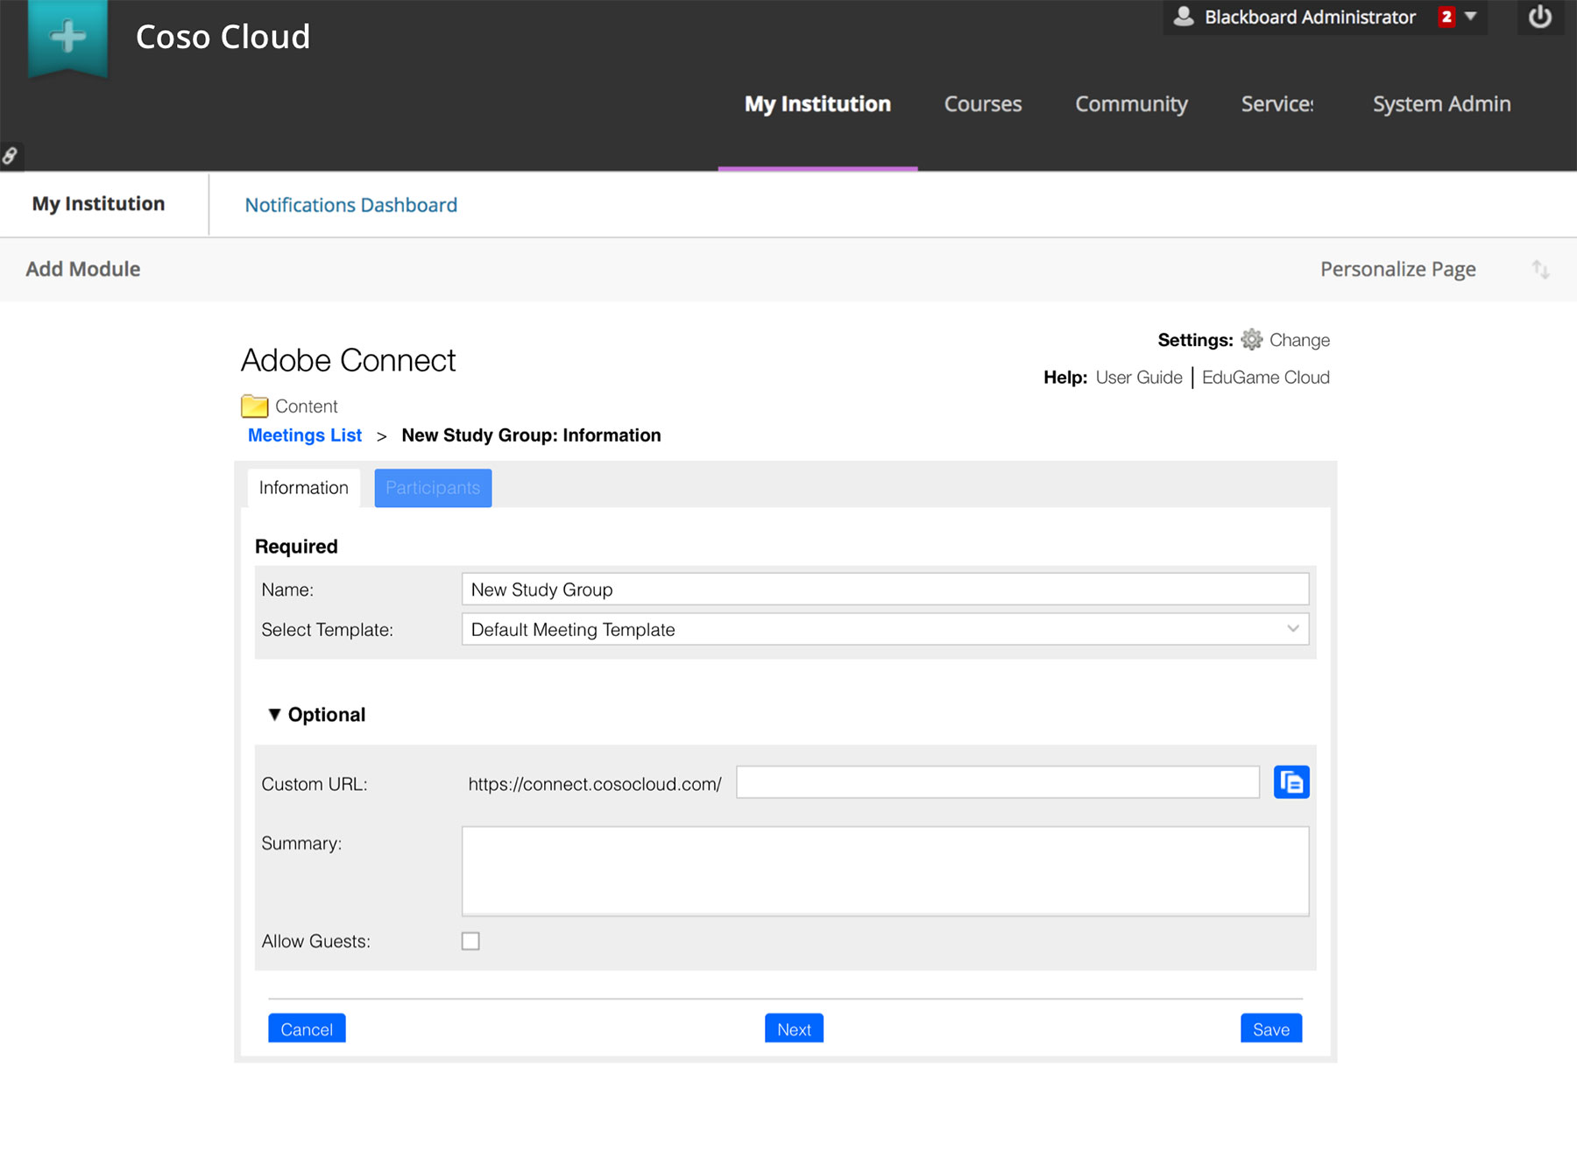Image resolution: width=1577 pixels, height=1166 pixels.
Task: Go to the Courses tab
Action: [x=983, y=104]
